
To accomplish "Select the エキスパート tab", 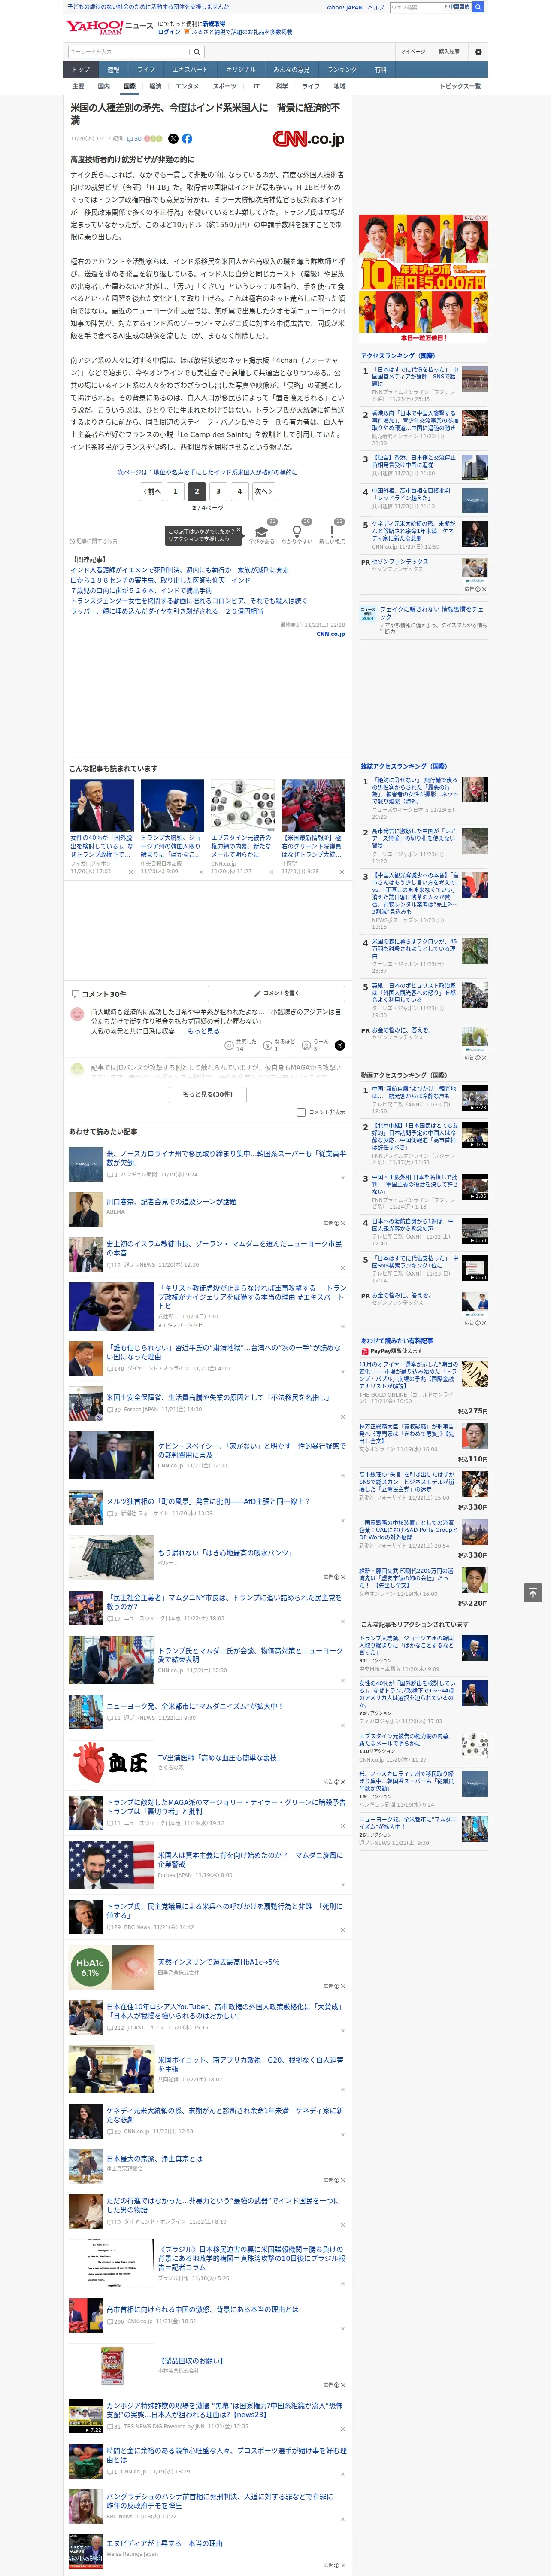I will point(190,69).
